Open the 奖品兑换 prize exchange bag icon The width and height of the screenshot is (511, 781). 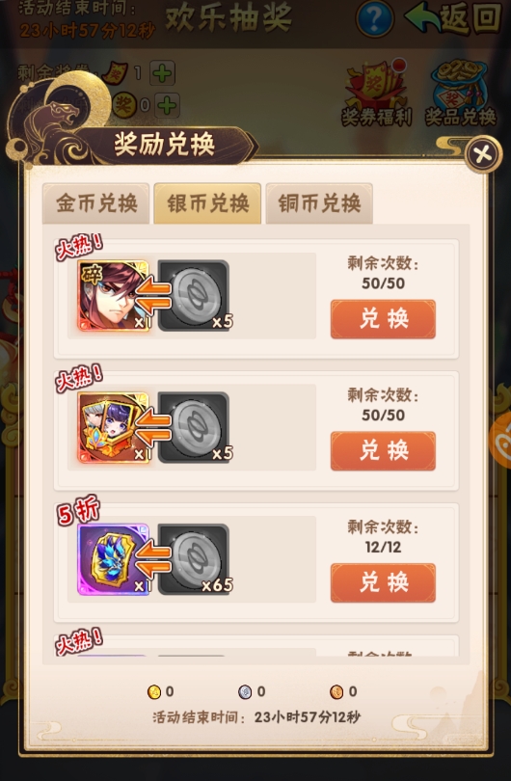click(x=460, y=94)
